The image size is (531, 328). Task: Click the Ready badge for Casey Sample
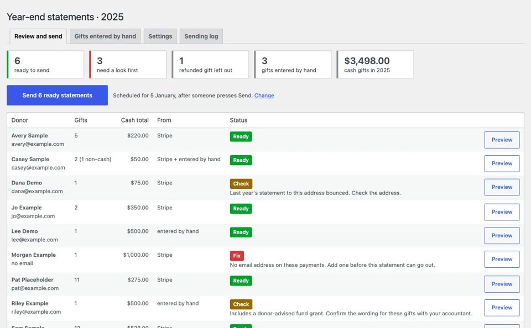pos(241,160)
